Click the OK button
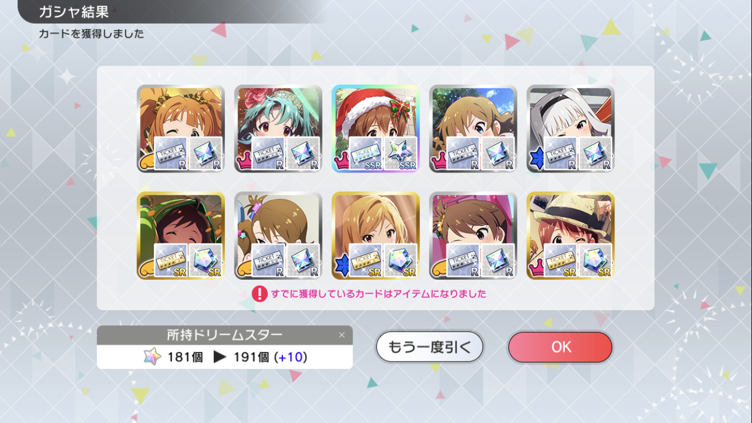Screen dimensions: 752x423 pyautogui.click(x=560, y=347)
